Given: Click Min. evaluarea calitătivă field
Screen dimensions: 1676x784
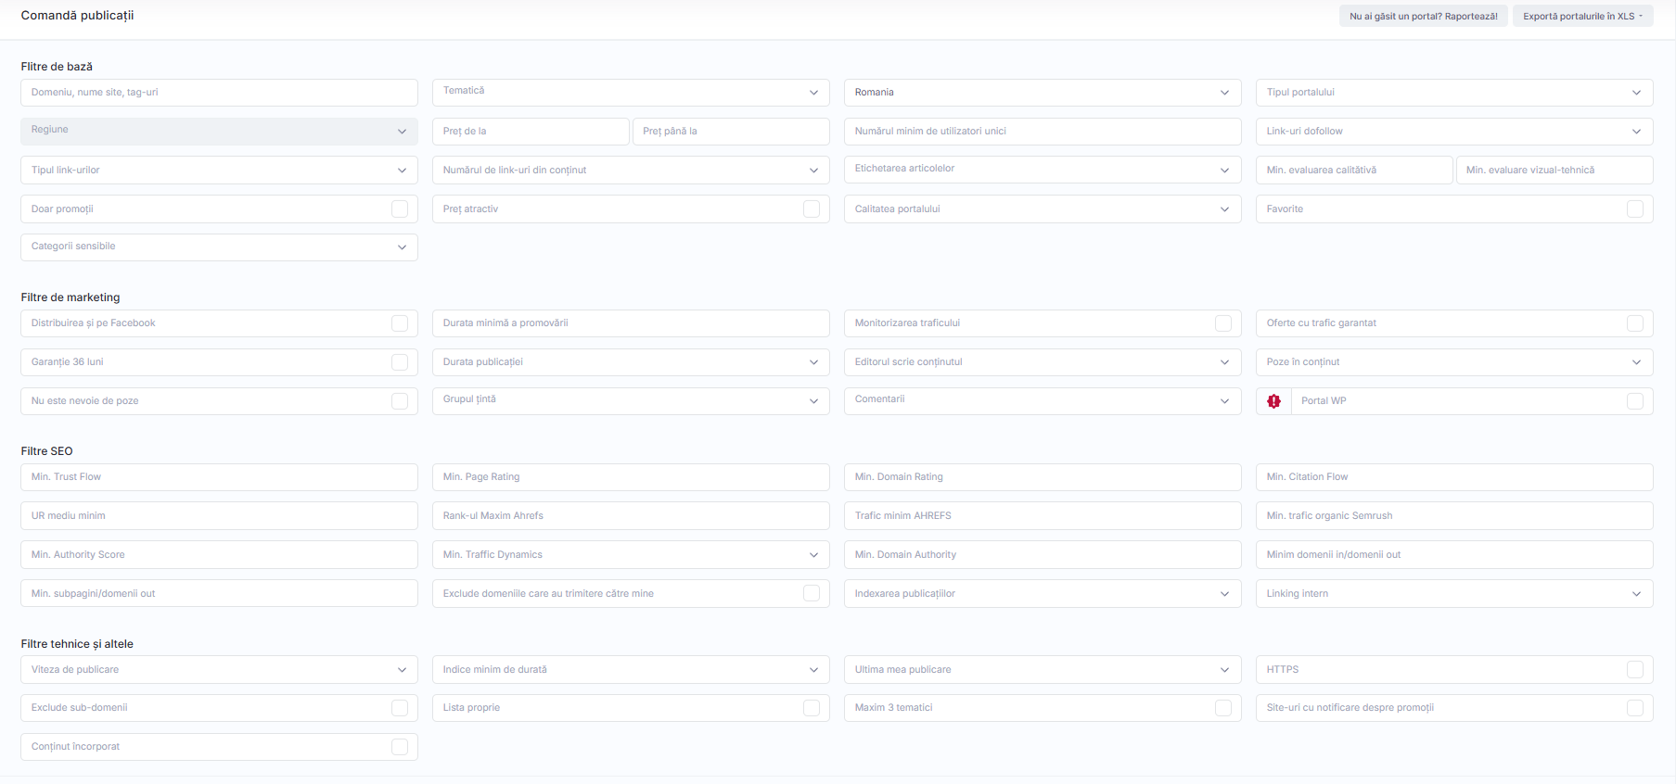Looking at the screenshot, I should click(x=1354, y=171).
